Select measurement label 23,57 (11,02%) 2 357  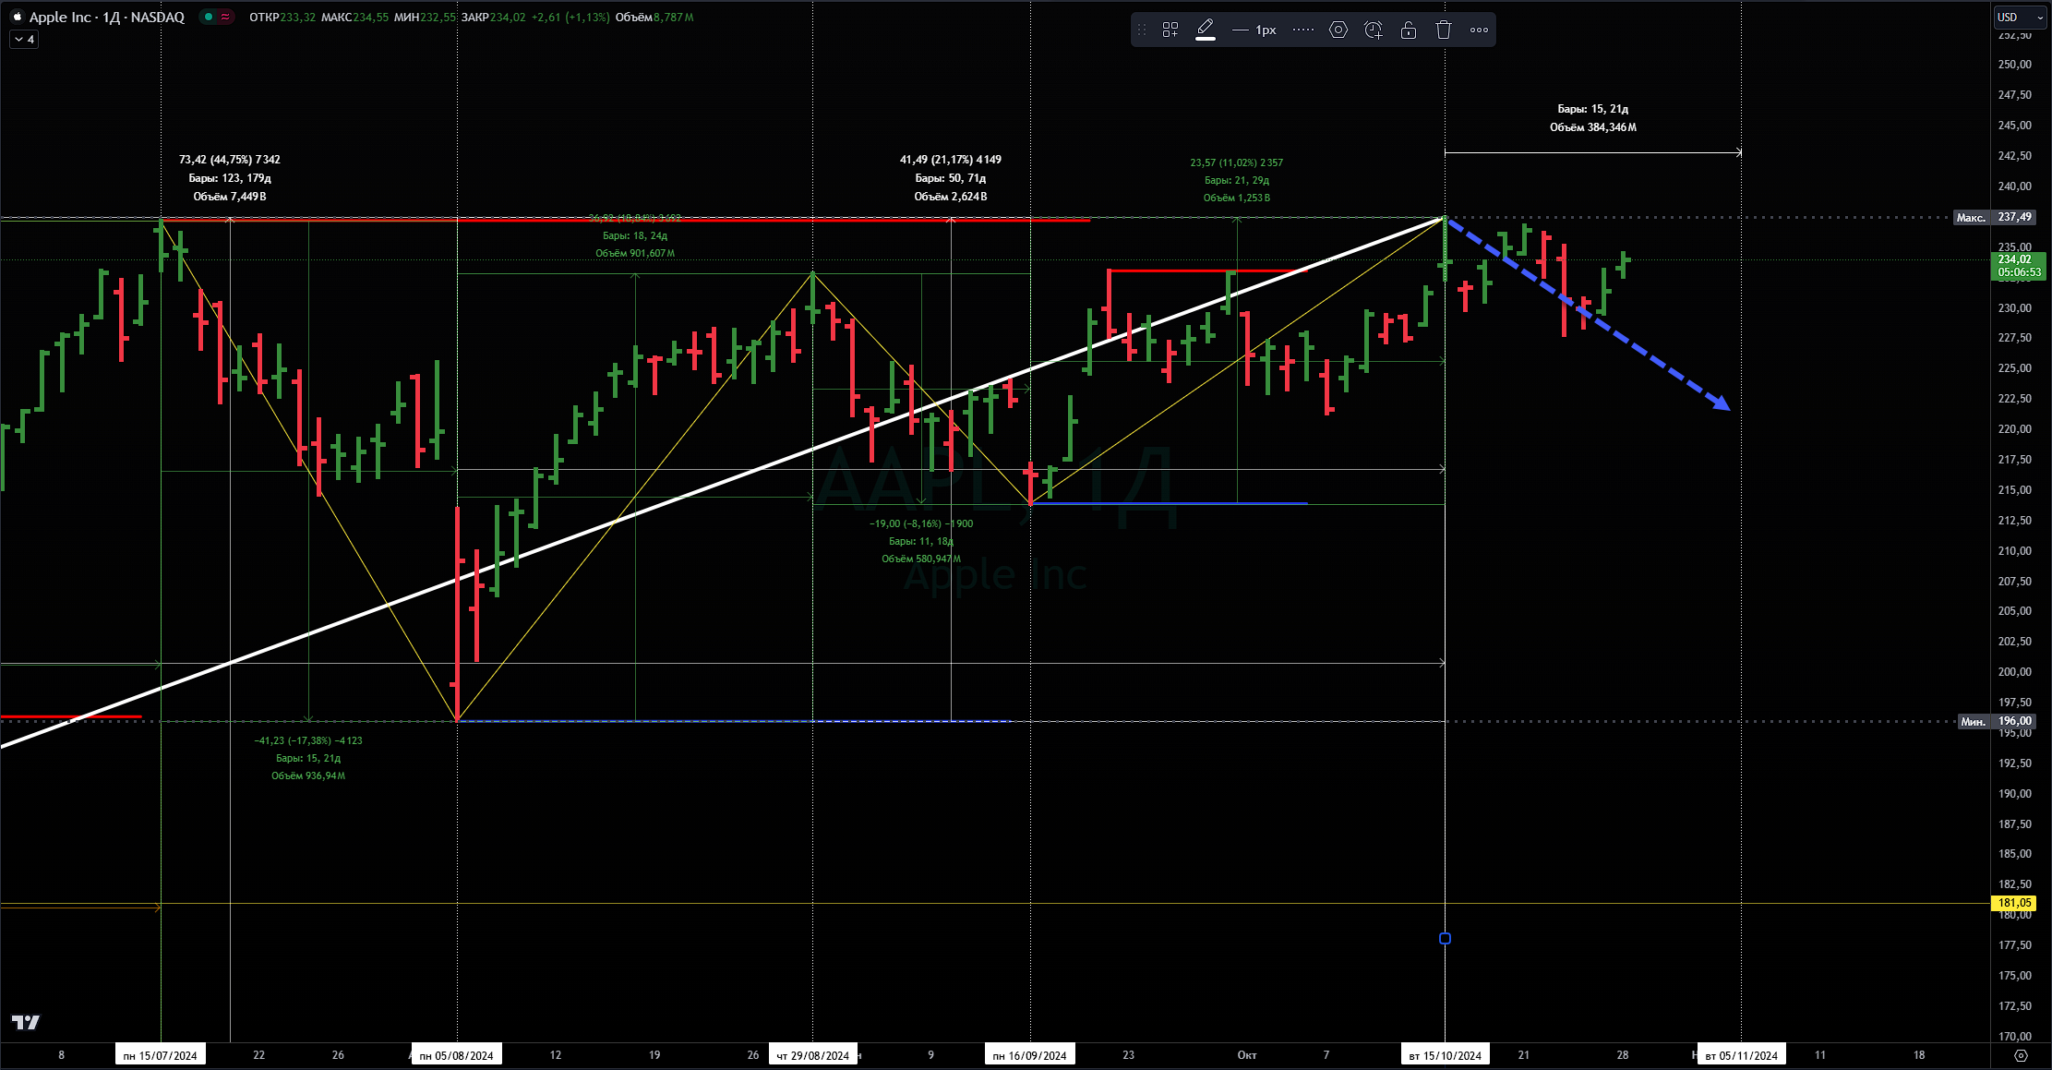click(x=1237, y=162)
